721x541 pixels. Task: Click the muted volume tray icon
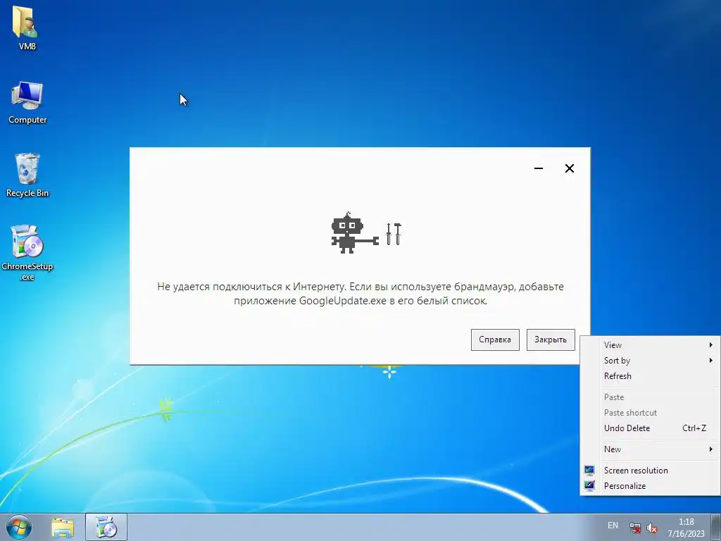coord(651,528)
